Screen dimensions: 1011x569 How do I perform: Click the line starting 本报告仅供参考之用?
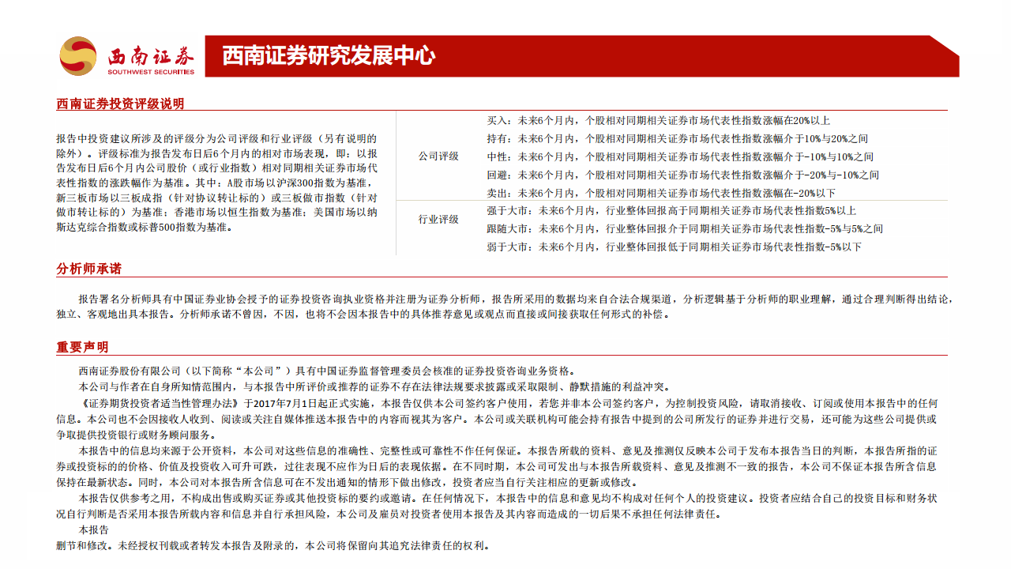508,498
